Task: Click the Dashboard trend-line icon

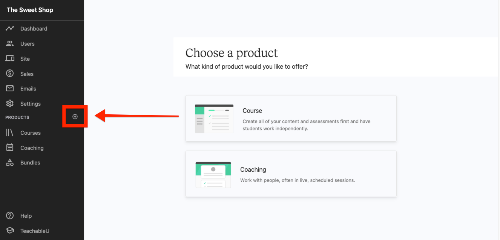Action: click(x=10, y=28)
